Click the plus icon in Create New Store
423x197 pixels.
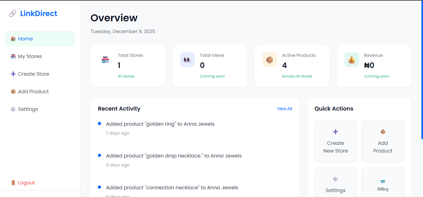[335, 132]
